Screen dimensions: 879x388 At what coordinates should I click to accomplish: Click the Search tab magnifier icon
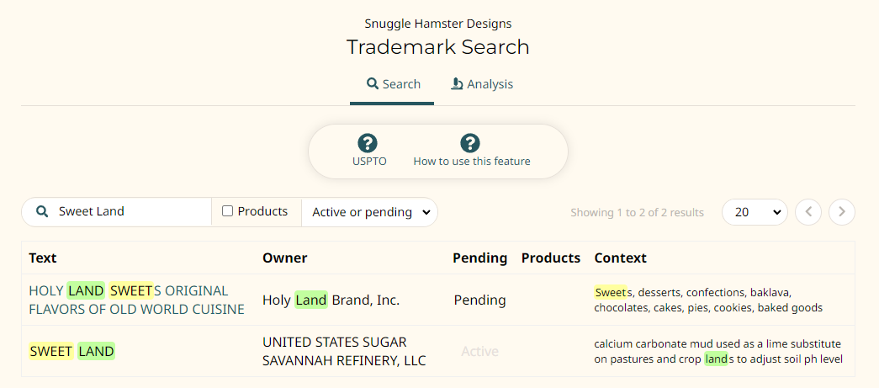point(373,84)
